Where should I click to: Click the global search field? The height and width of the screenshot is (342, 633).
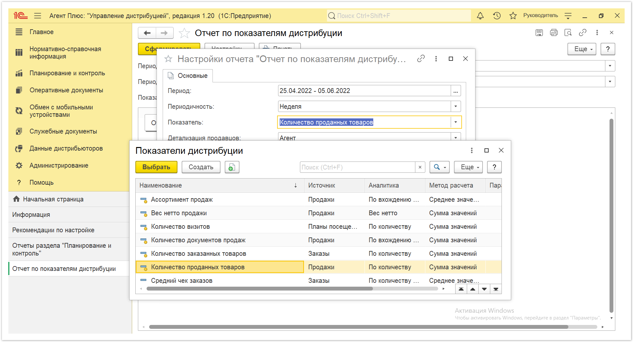399,15
